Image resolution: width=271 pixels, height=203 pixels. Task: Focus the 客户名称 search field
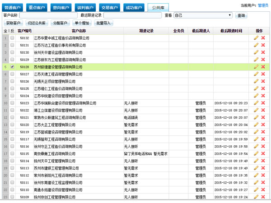point(48,15)
